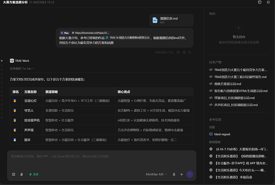Open 声声忆项目_社区调研提示词.md artifact
The width and height of the screenshot is (275, 185).
click(x=234, y=105)
